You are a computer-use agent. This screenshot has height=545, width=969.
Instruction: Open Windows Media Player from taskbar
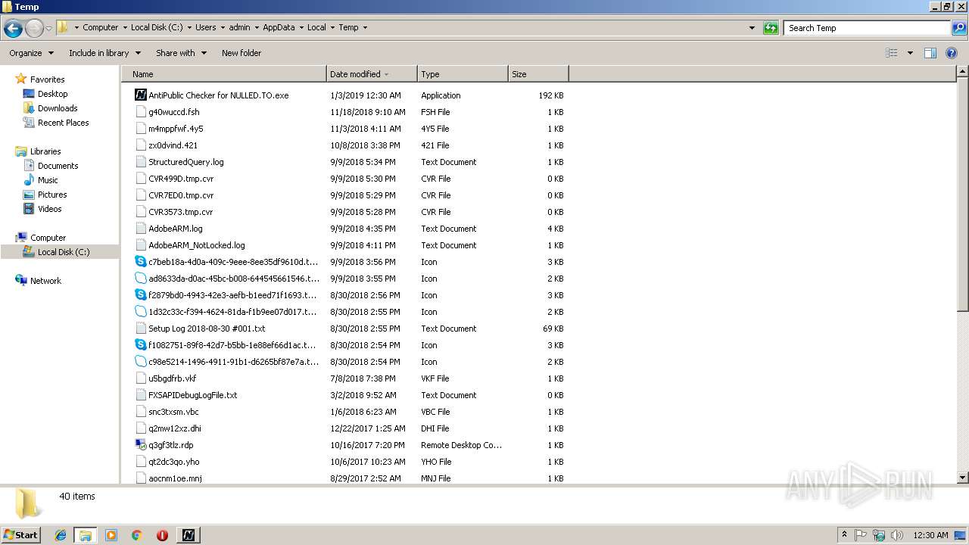pyautogui.click(x=111, y=535)
